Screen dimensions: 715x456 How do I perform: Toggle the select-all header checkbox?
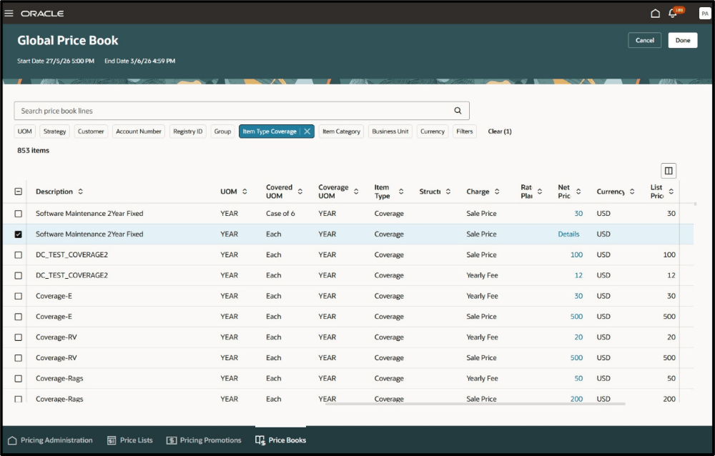click(x=19, y=192)
